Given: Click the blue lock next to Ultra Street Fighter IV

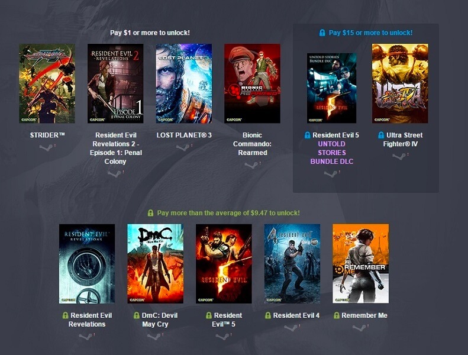Looking at the screenshot, I should pos(381,135).
